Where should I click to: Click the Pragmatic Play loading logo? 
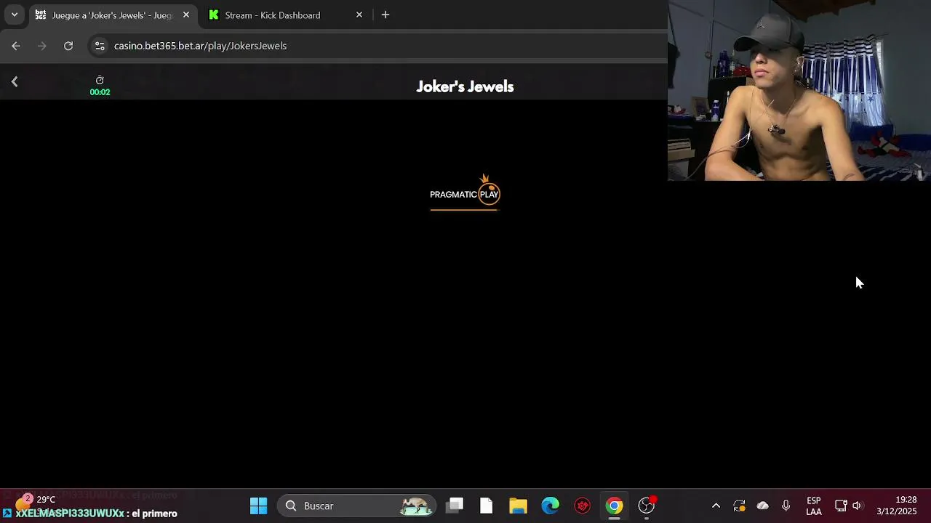[x=465, y=192]
